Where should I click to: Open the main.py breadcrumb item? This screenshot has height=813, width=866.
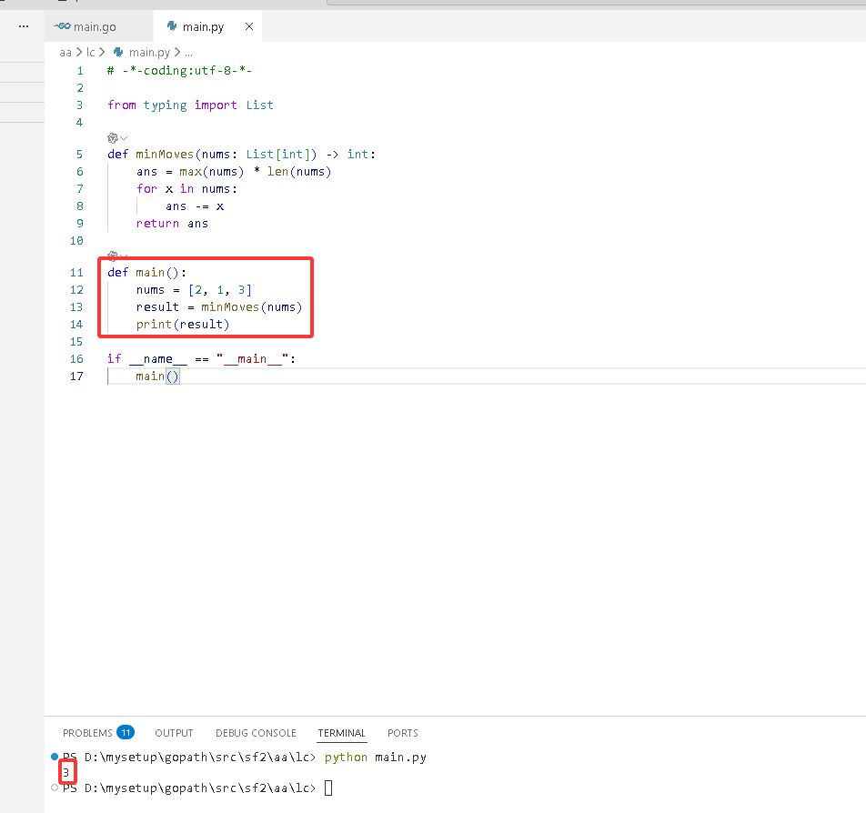149,53
